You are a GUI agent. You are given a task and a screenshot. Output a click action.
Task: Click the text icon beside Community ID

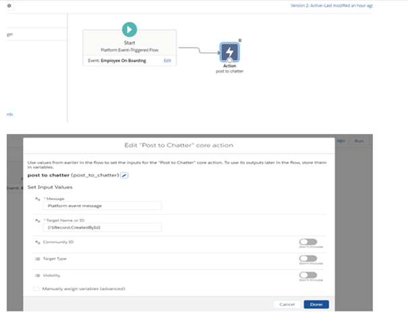point(37,241)
